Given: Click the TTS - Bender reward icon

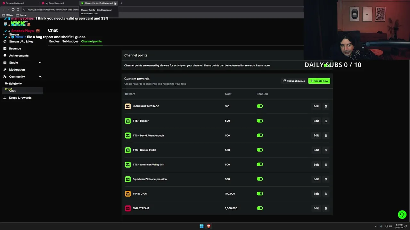Looking at the screenshot, I should click(128, 121).
